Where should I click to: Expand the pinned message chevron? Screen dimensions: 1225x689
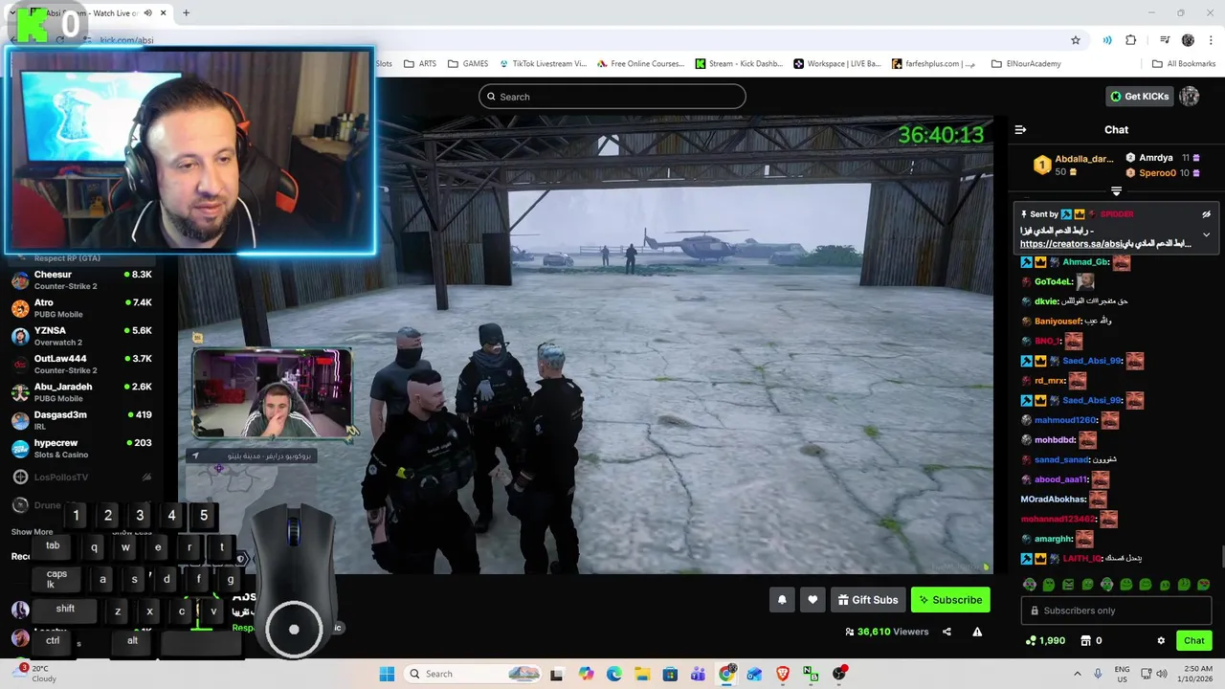(x=1206, y=234)
